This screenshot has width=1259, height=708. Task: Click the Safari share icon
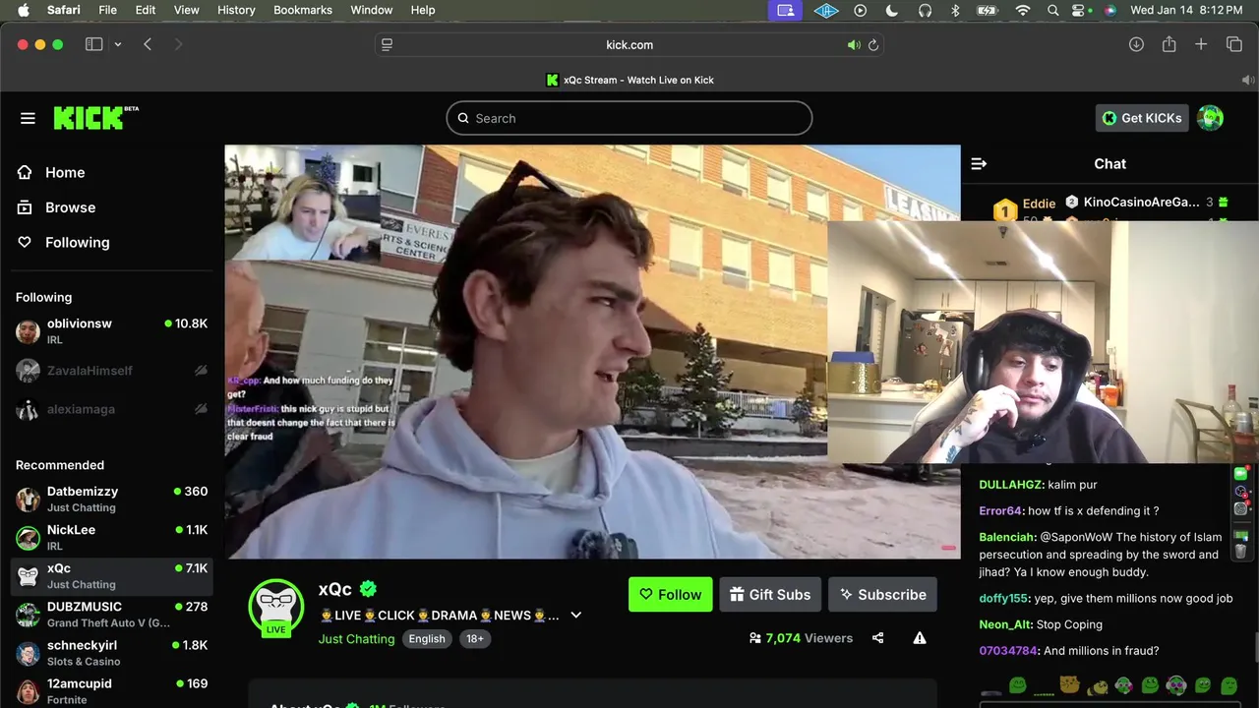(x=1169, y=44)
